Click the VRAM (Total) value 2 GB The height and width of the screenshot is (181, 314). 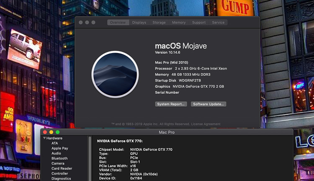tap(134, 170)
